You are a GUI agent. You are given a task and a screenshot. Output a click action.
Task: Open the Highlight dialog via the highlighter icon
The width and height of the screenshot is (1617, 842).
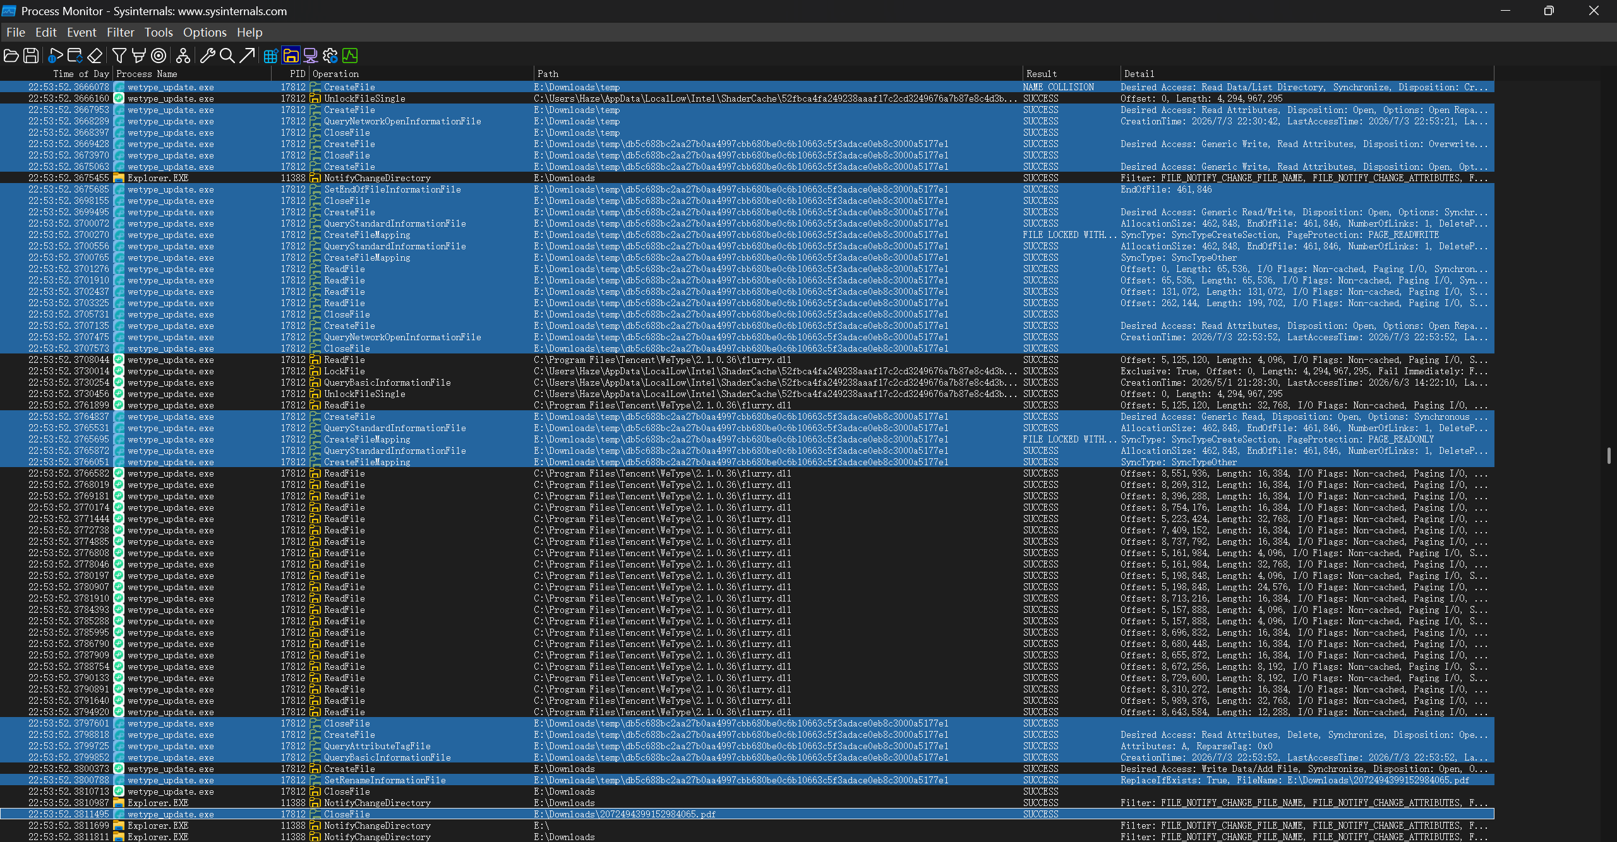point(139,56)
